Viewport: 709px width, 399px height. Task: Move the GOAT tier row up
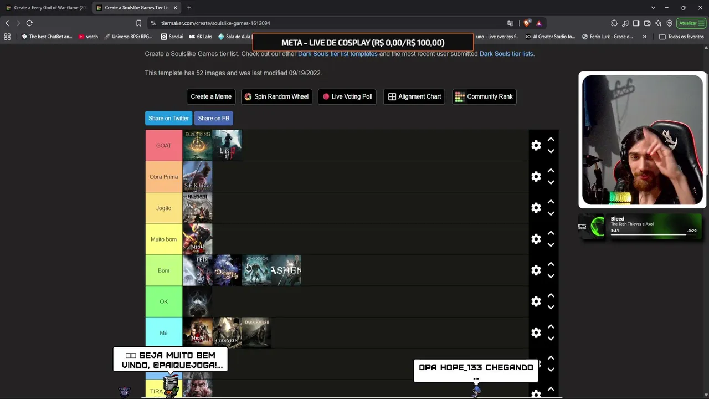[x=551, y=140]
